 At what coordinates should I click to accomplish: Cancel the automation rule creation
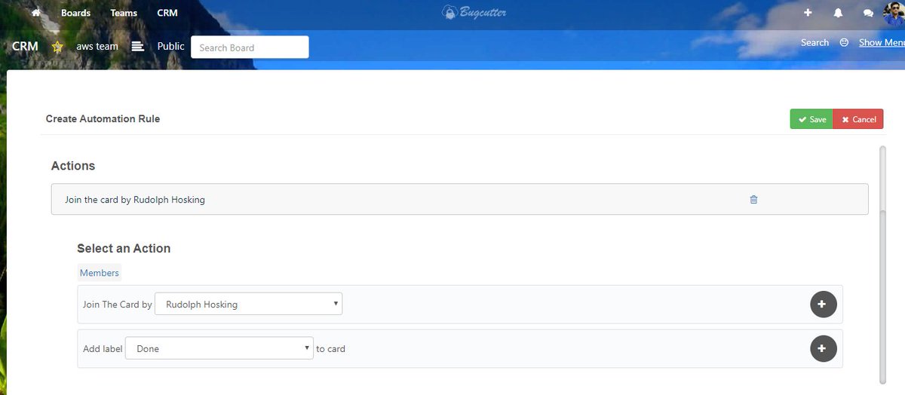[858, 119]
